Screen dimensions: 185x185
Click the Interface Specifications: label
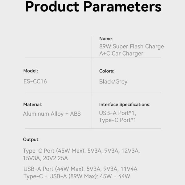click(125, 105)
